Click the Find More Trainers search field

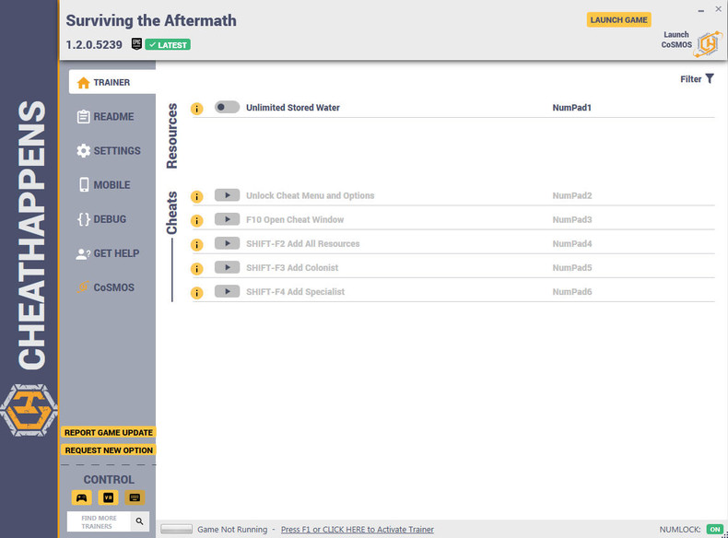tap(99, 522)
